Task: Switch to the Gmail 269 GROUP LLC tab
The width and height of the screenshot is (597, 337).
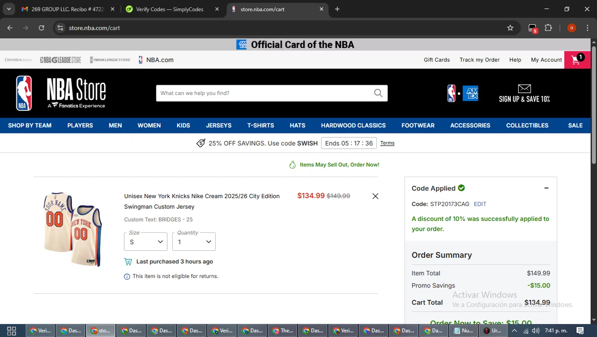Action: click(x=68, y=9)
